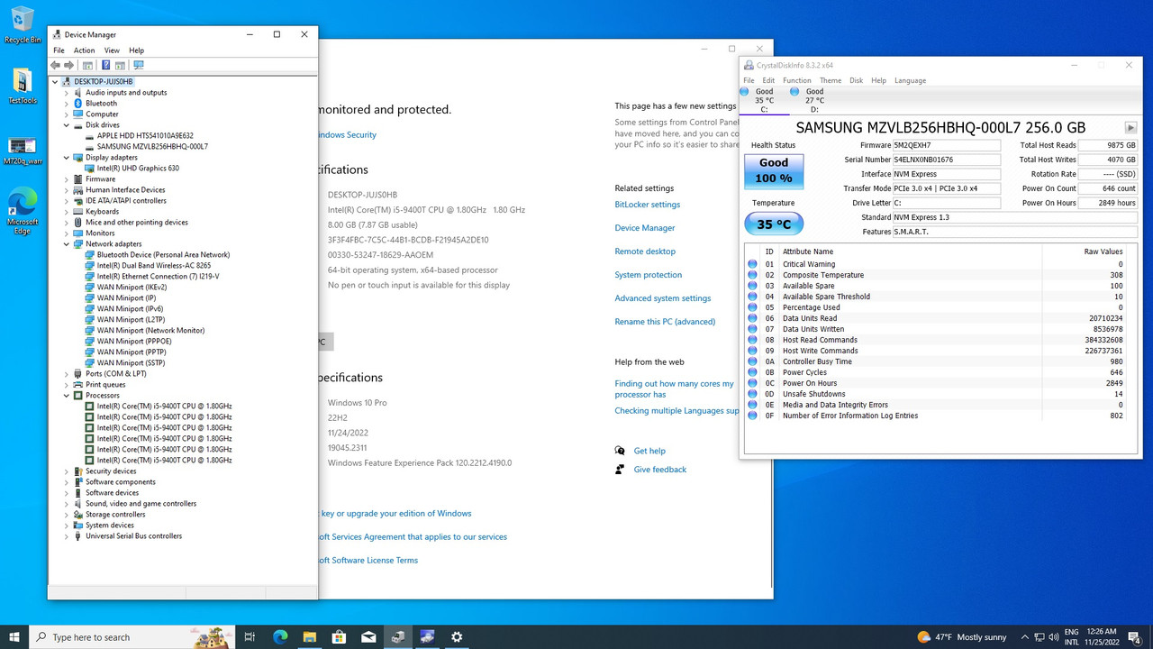
Task: Open CrystalDiskInfo Language menu
Action: 910,80
